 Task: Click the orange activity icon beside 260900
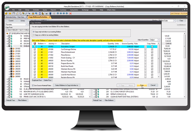pos(14,77)
